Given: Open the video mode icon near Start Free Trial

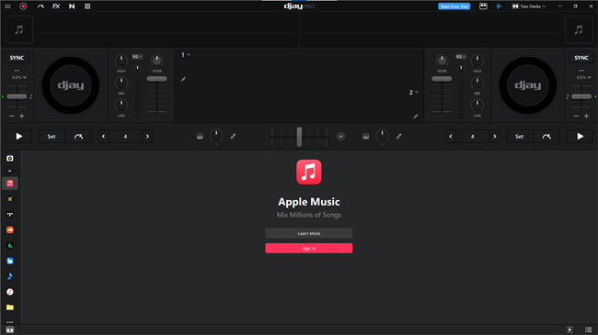Looking at the screenshot, I should coord(483,6).
